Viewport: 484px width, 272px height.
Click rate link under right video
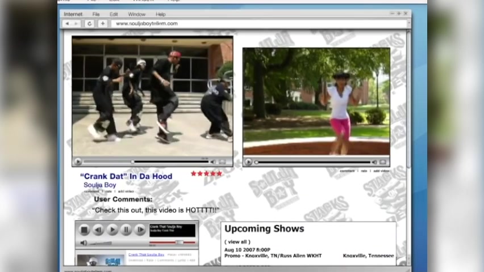click(364, 171)
